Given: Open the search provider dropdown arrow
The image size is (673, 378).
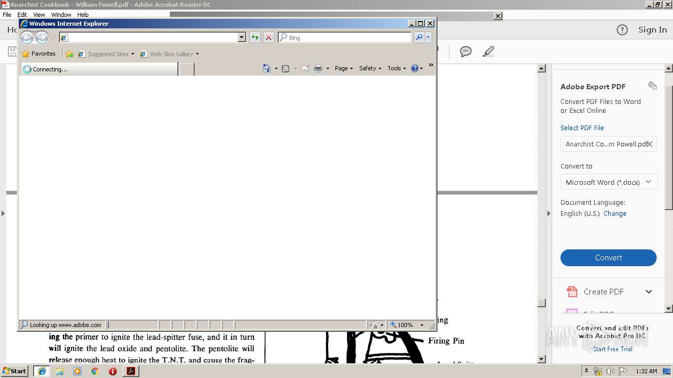Looking at the screenshot, I should click(429, 37).
